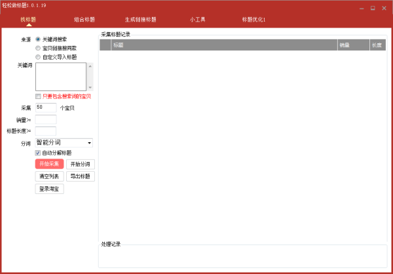Click the 开始分词 button

[x=80, y=164]
